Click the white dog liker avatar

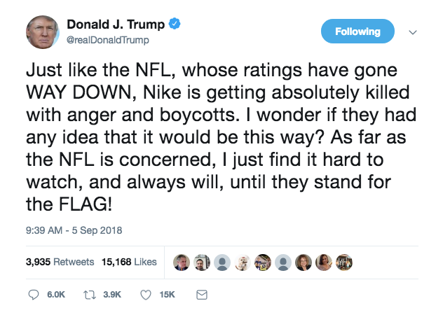click(243, 262)
